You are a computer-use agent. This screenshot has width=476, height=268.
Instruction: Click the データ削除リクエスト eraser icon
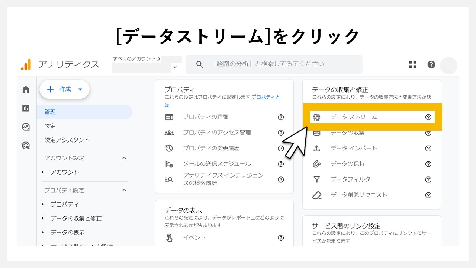click(317, 195)
